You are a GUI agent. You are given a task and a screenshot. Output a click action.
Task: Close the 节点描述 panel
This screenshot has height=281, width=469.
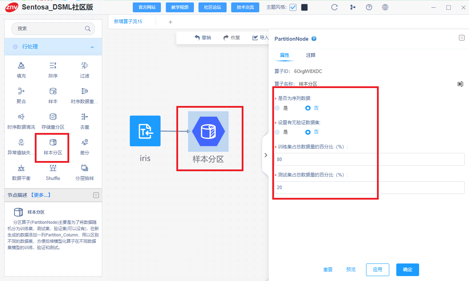(96, 195)
